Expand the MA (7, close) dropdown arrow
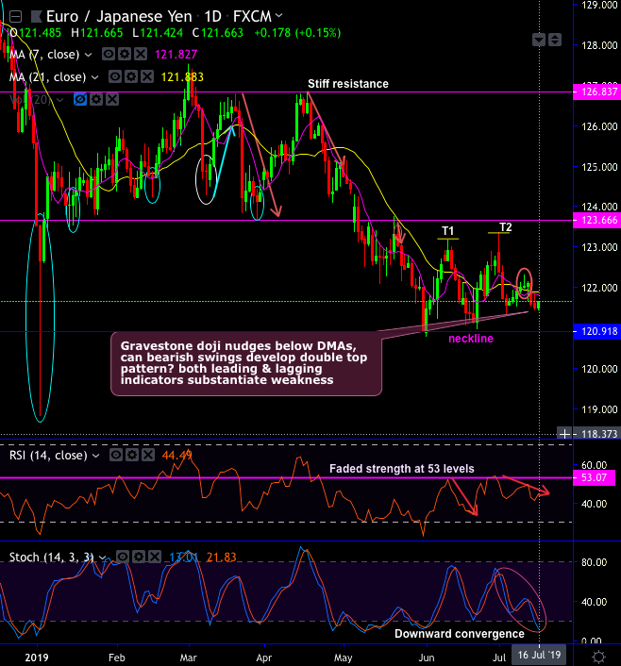621x666 pixels. 89,55
